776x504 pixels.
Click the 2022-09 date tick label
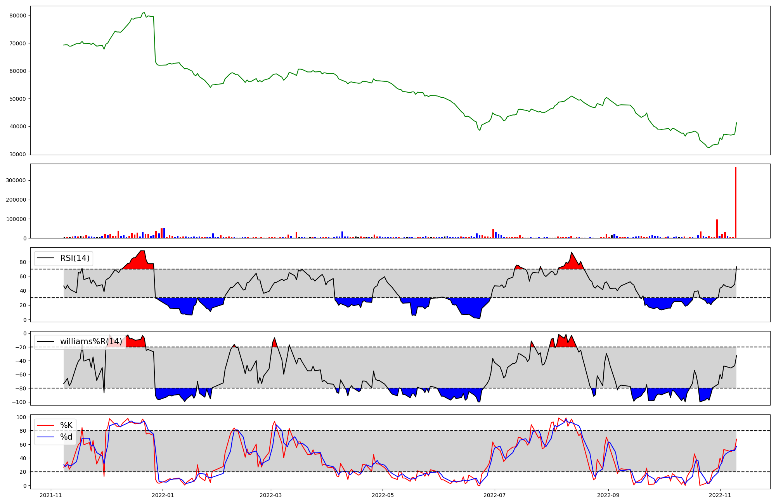click(x=608, y=495)
